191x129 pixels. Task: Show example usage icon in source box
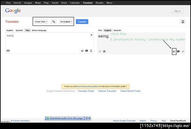coord(87,51)
